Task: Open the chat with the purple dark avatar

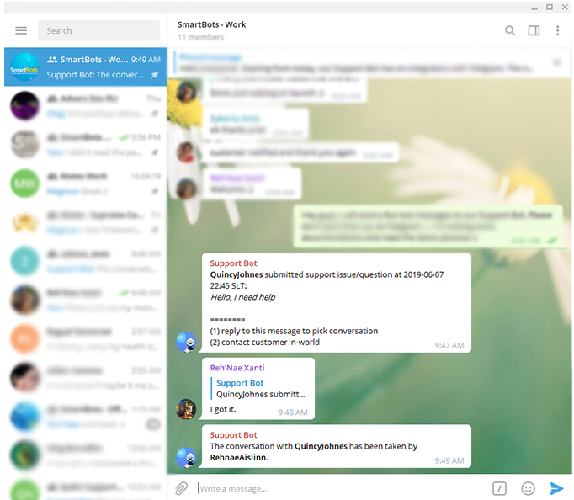Action: pyautogui.click(x=86, y=106)
